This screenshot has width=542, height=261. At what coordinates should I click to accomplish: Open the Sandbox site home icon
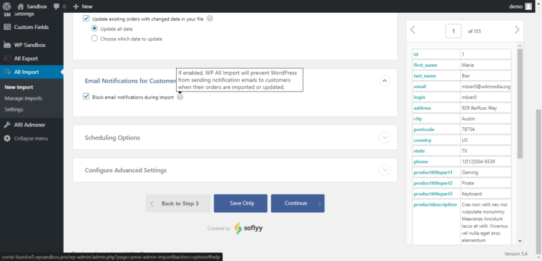[x=20, y=6]
